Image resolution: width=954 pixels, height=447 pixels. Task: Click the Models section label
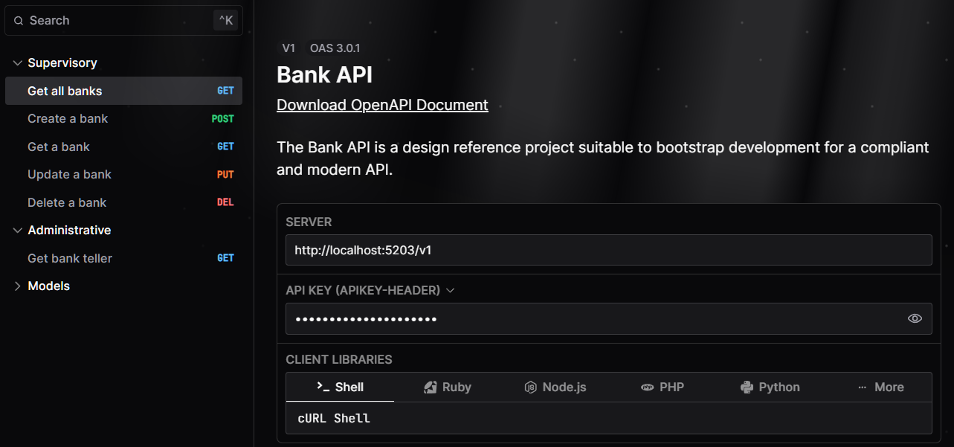48,286
